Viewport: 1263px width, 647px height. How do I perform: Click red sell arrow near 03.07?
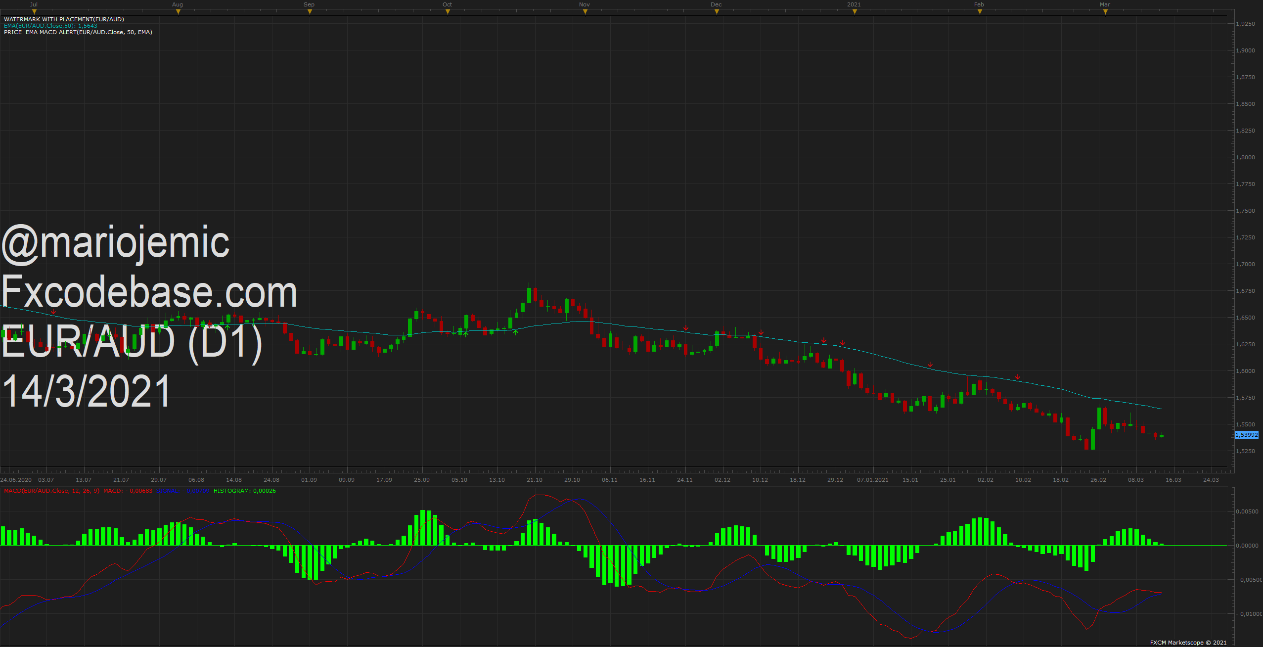53,312
